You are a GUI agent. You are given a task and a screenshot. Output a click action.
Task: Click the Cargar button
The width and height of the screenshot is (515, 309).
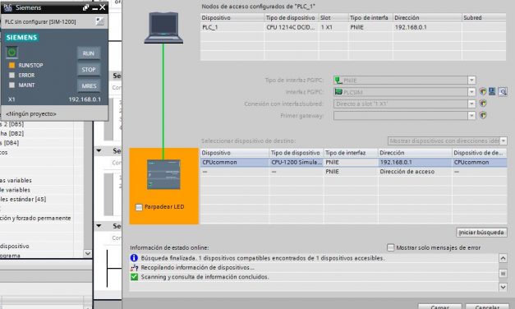pyautogui.click(x=439, y=307)
